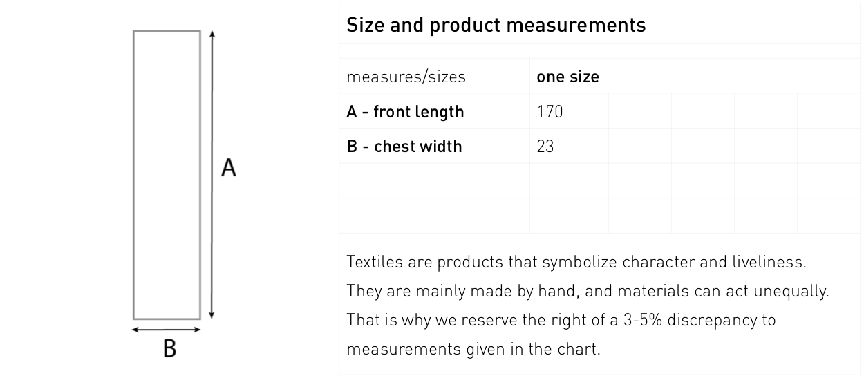Click the blank row under chest width

pos(599,180)
